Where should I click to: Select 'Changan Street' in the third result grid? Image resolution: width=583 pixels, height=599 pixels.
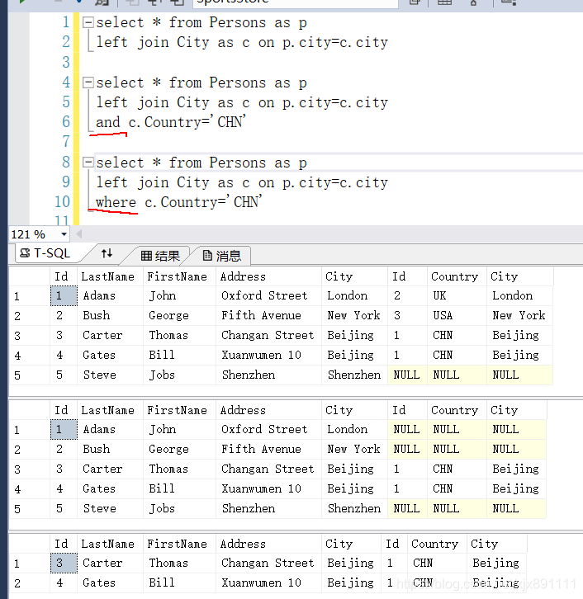268,563
